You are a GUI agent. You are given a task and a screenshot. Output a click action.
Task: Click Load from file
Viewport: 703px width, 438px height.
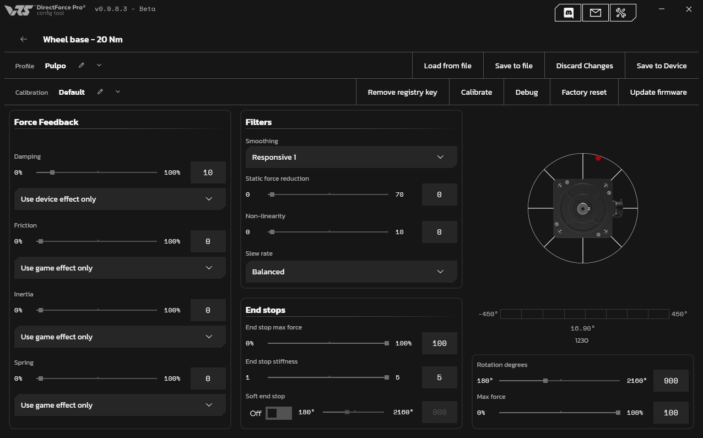447,66
